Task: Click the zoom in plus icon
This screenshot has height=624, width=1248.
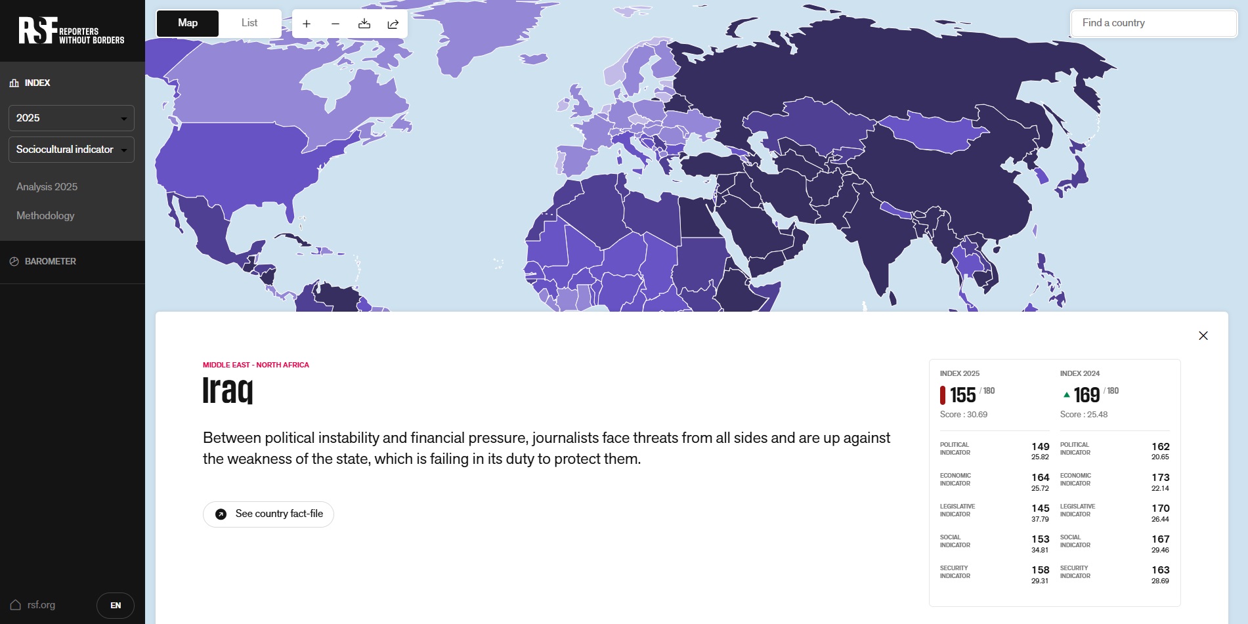Action: (x=307, y=24)
